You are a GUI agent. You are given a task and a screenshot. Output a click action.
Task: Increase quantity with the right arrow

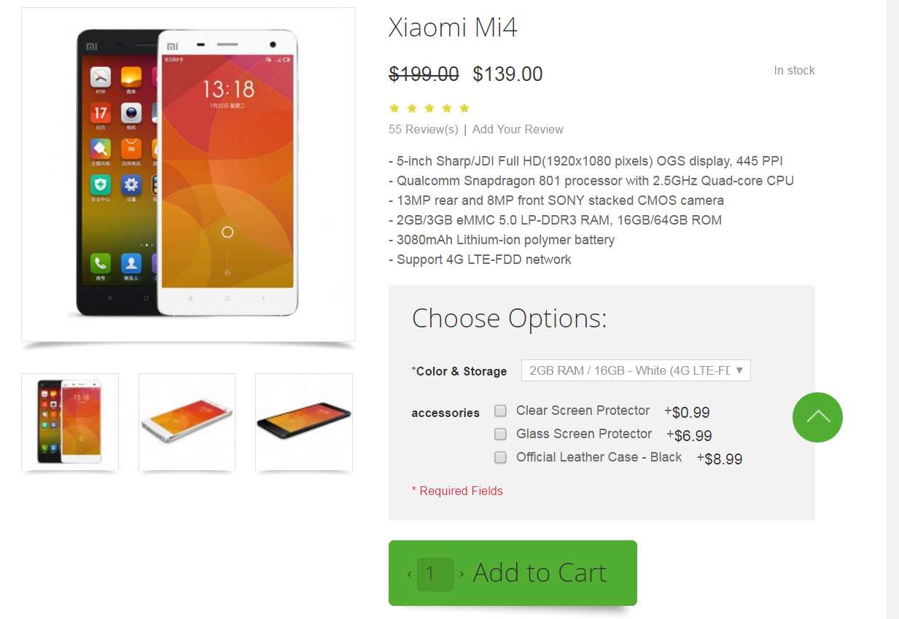tap(462, 575)
